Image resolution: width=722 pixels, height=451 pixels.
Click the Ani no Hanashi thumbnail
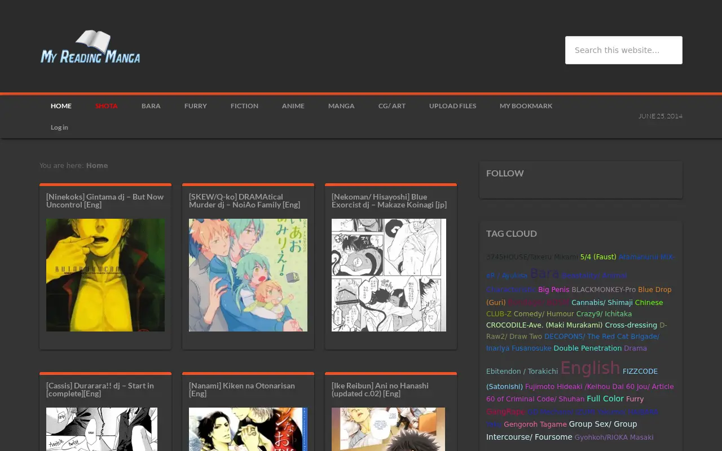tap(388, 429)
